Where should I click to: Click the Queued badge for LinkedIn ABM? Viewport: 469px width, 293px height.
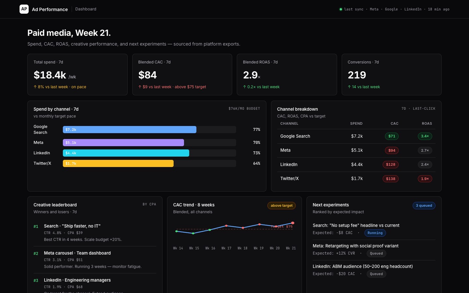click(377, 274)
